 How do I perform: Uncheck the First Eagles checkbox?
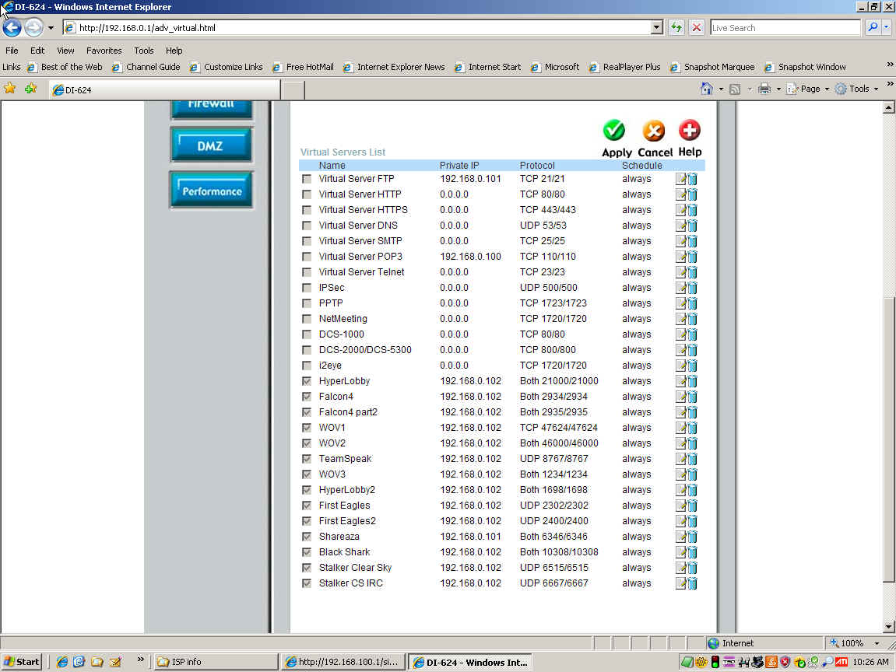tap(307, 506)
